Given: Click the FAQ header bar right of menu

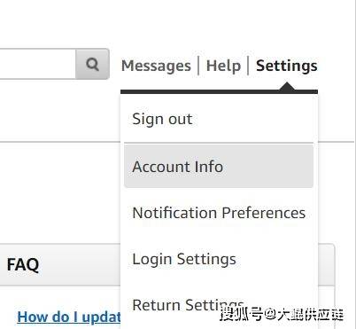Looking at the screenshot, I should click(327, 264).
